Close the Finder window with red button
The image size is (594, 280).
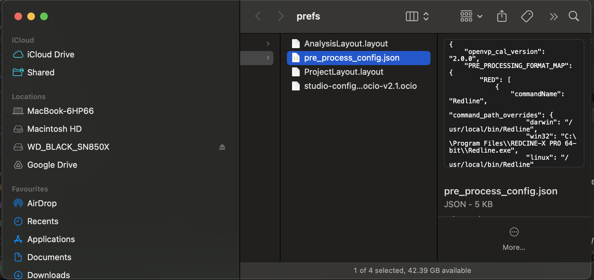click(18, 16)
